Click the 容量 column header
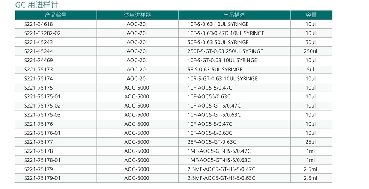369x189 pixels. pos(311,15)
